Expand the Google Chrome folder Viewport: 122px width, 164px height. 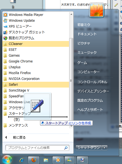36,61
